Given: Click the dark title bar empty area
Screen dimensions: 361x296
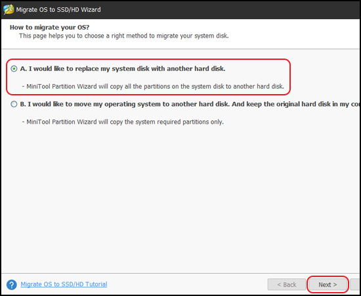Looking at the screenshot, I should click(230, 10).
